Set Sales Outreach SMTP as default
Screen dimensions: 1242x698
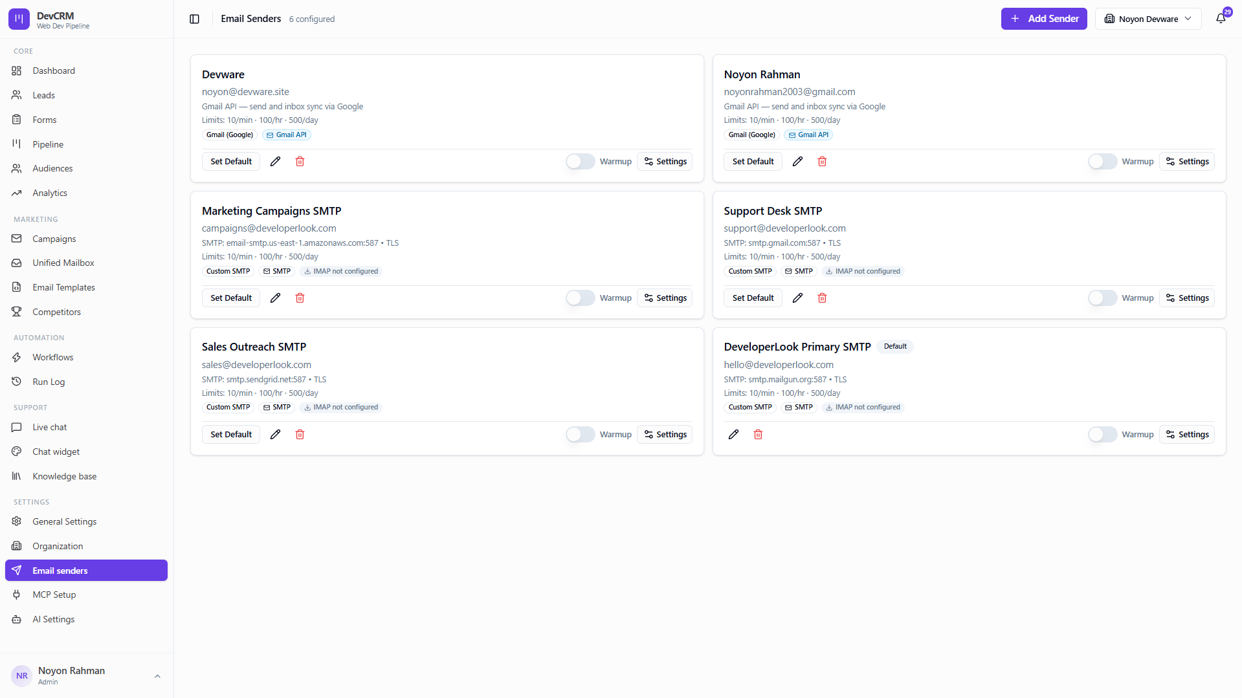[x=231, y=435]
